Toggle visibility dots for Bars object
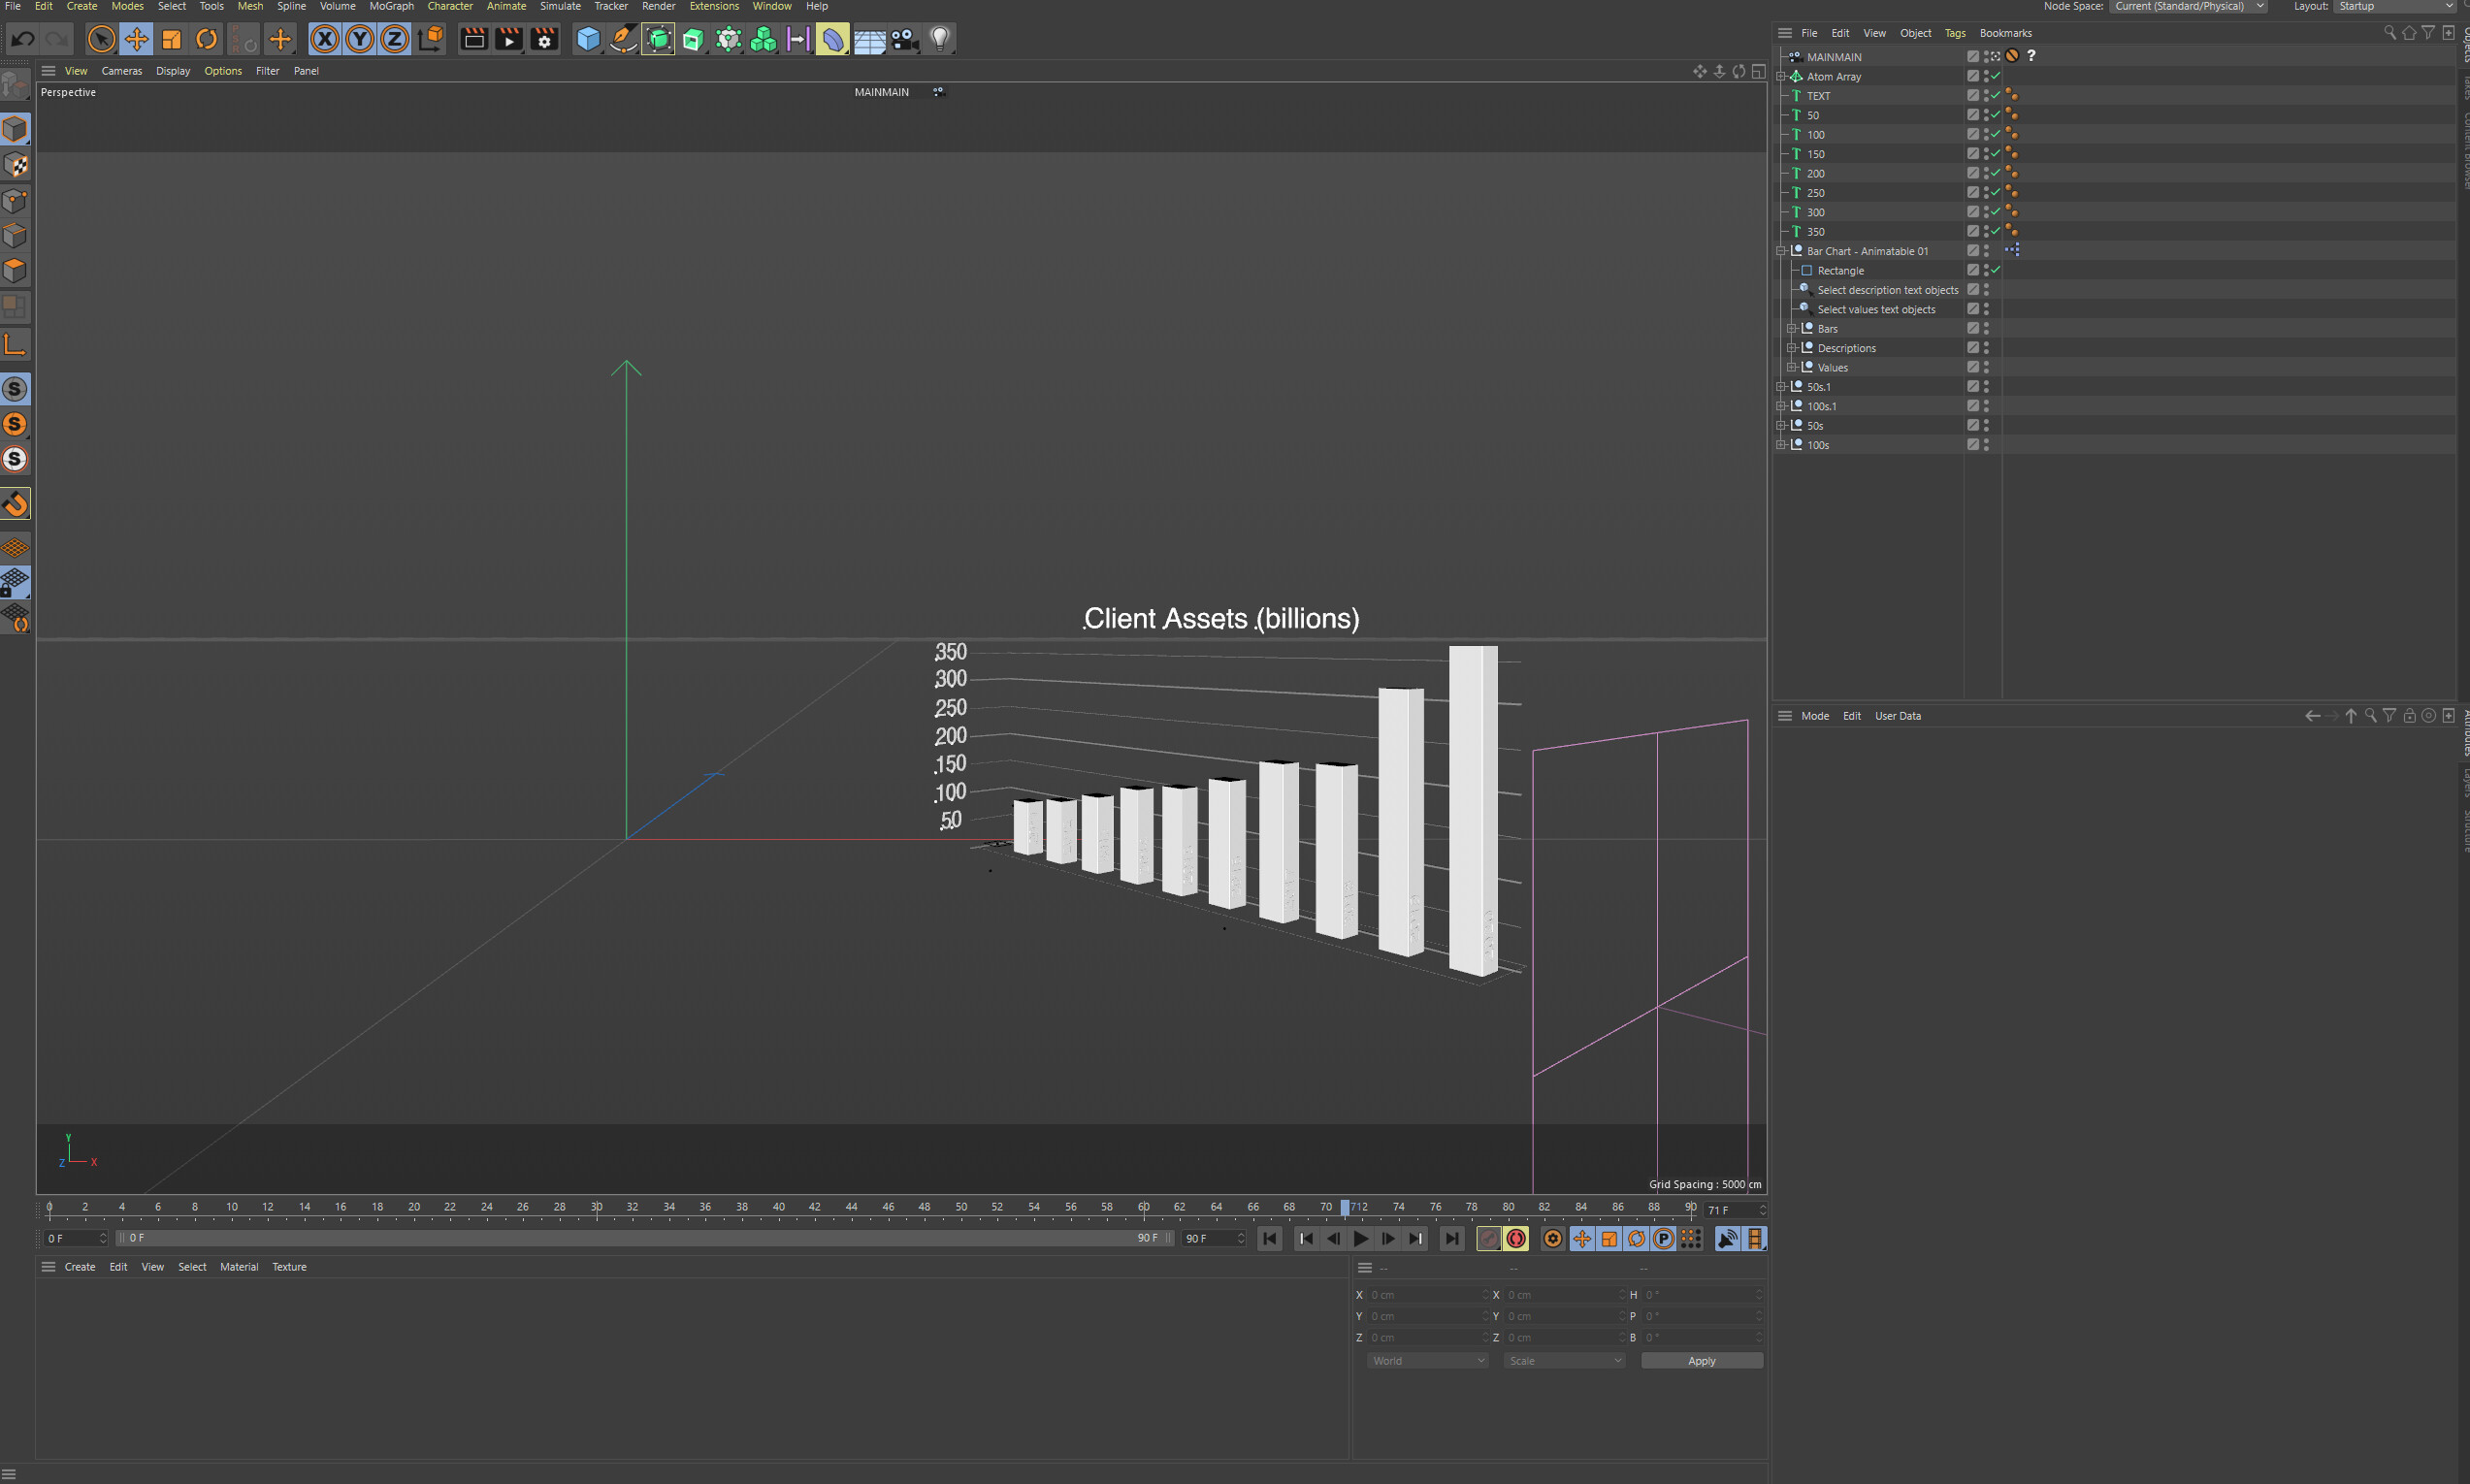 click(1986, 328)
